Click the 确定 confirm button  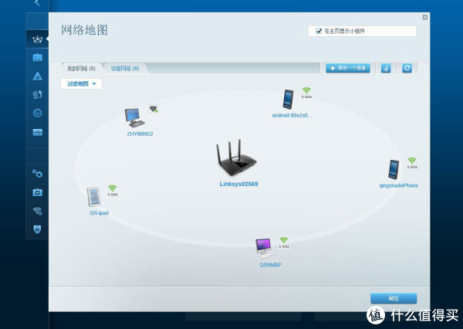[x=394, y=298]
